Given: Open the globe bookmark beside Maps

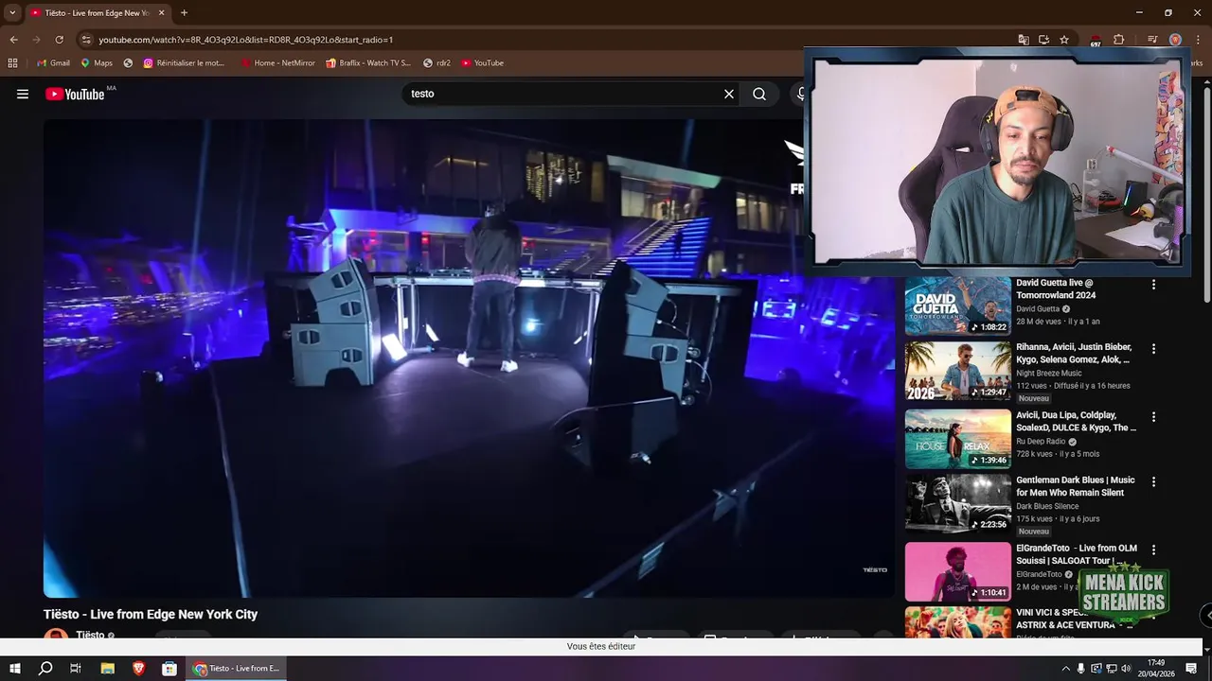Looking at the screenshot, I should [128, 63].
